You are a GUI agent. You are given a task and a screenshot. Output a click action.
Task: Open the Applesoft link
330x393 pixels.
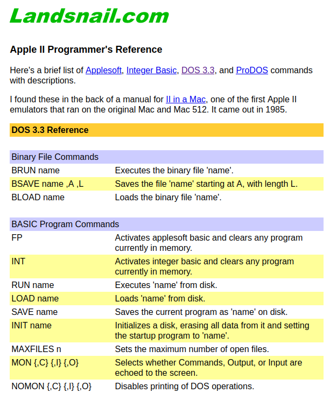click(x=103, y=70)
